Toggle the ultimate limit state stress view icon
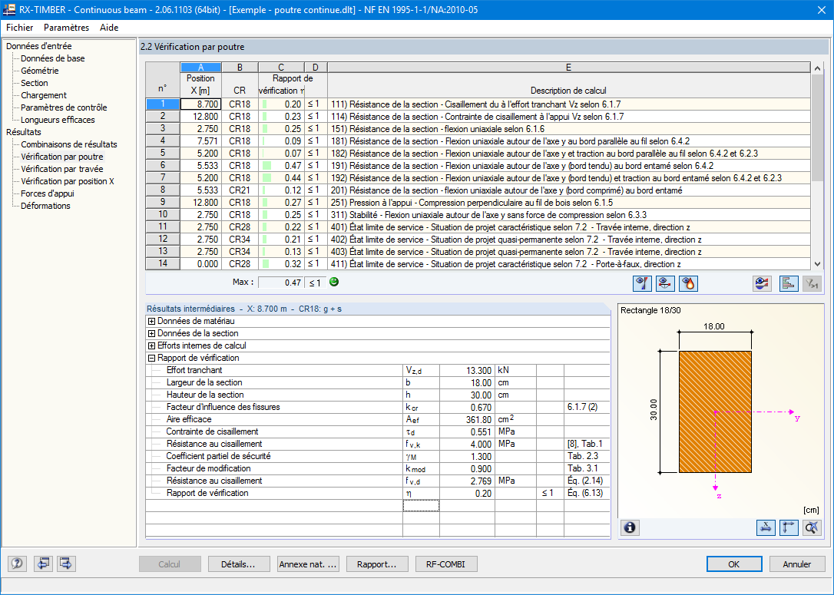This screenshot has width=834, height=595. tap(642, 283)
